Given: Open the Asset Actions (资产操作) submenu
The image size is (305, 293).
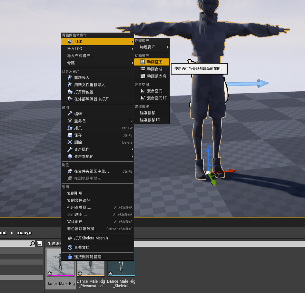Looking at the screenshot, I should [97, 149].
